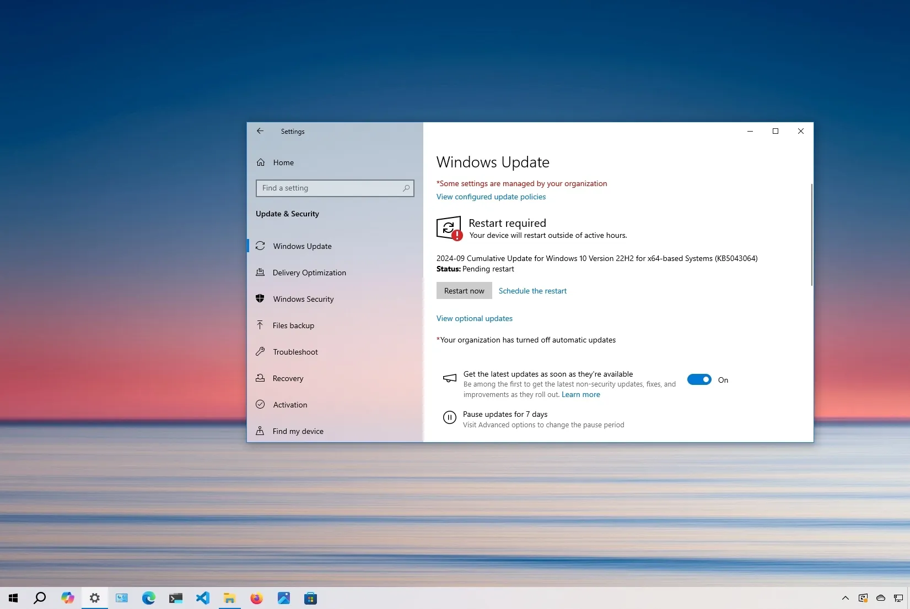910x609 pixels.
Task: Click the Restart required status icon
Action: [449, 228]
